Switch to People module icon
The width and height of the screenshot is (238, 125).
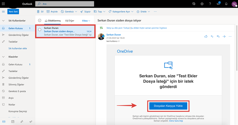22,121
